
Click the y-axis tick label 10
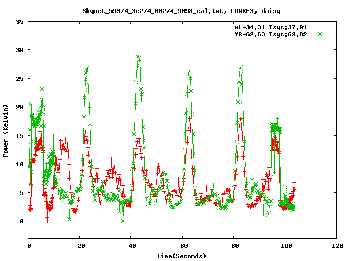coord(20,164)
